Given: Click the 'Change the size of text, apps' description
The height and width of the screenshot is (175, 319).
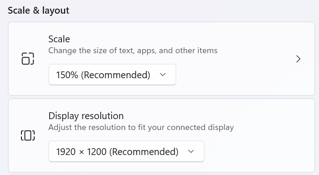Looking at the screenshot, I should click(133, 50).
